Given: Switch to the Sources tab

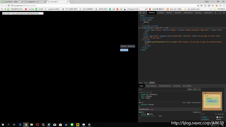Looking at the screenshot, I should pyautogui.click(x=169, y=13).
